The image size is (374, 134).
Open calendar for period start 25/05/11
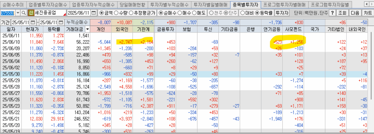[x=33, y=23]
